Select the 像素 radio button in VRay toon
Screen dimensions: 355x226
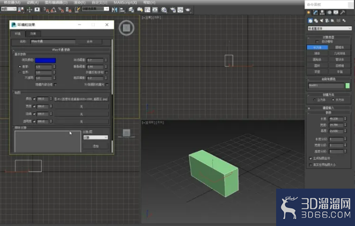[19, 67]
